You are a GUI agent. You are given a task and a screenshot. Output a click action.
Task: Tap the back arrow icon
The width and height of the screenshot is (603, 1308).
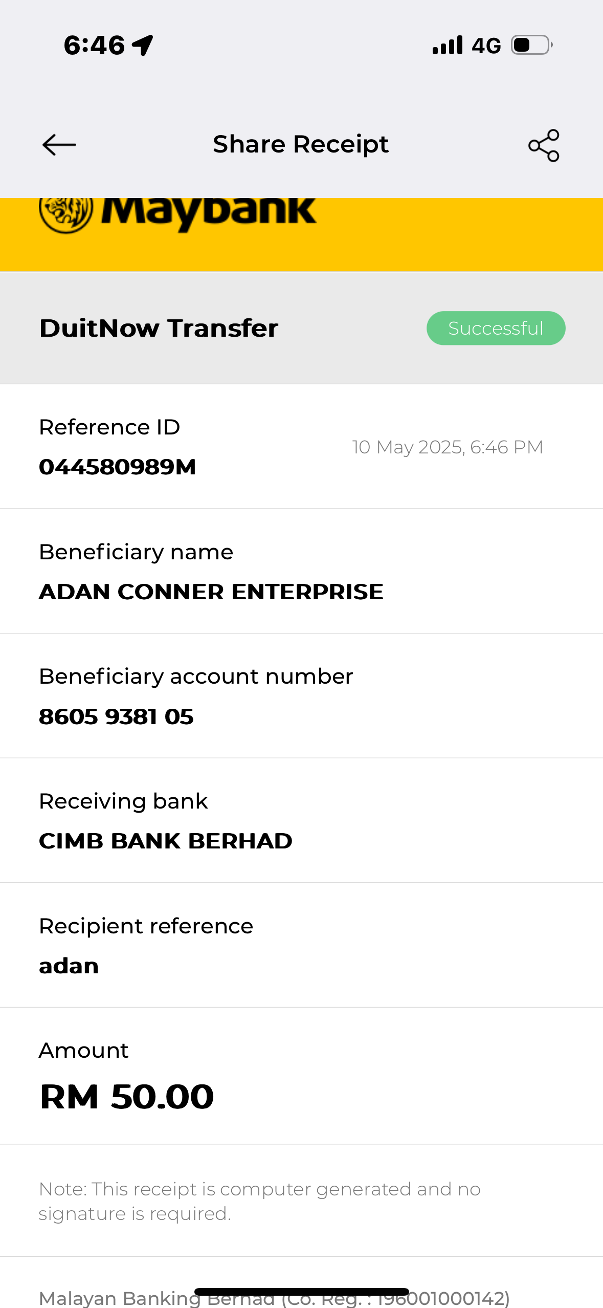[59, 145]
